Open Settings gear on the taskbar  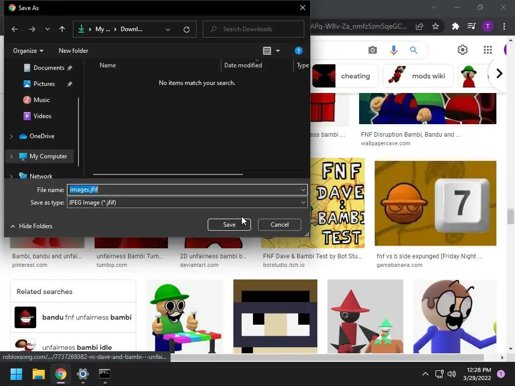point(83,374)
